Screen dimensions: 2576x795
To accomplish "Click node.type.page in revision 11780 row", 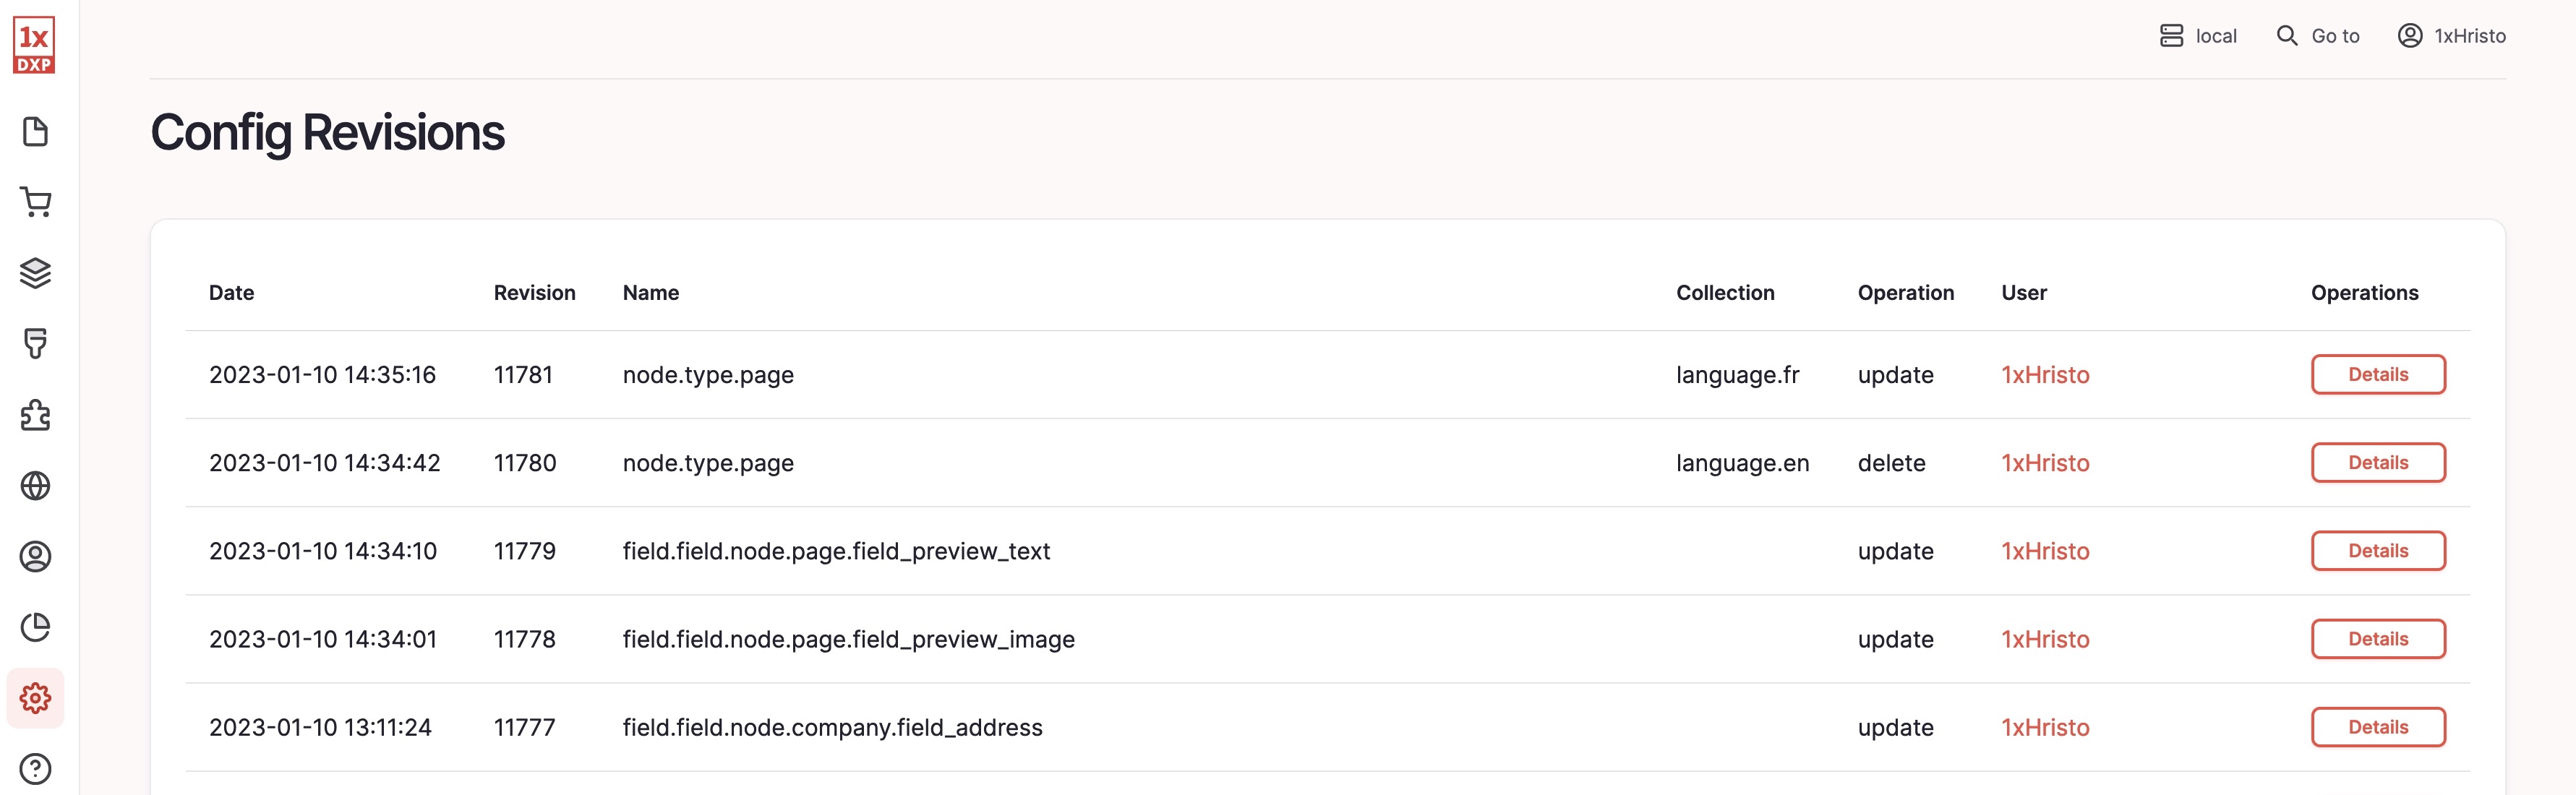I will coord(708,463).
